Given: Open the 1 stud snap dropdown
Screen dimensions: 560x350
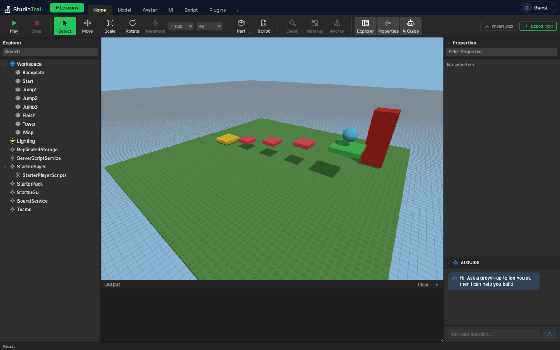Looking at the screenshot, I should 181,26.
